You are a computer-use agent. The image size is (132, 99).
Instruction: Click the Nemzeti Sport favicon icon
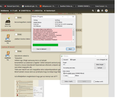5,6
